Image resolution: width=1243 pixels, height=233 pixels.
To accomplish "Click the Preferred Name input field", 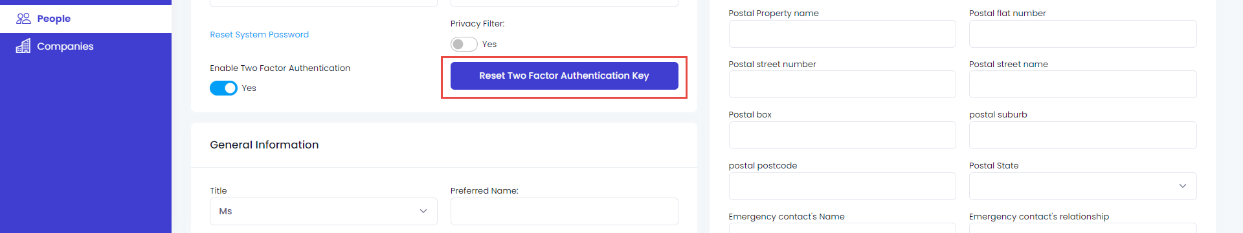I will (564, 211).
